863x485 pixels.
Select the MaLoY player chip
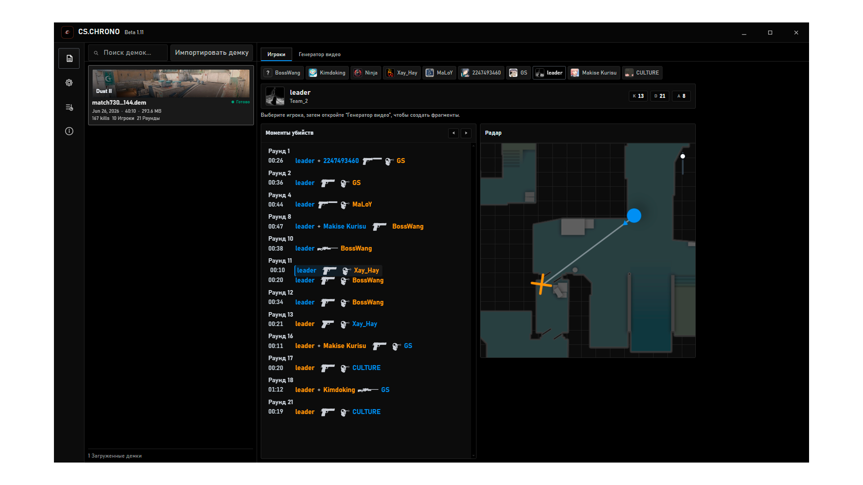[440, 73]
